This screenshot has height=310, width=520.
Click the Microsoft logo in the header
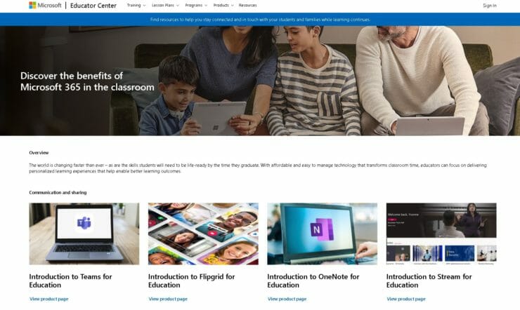(x=45, y=6)
